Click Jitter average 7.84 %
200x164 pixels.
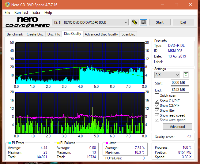[140, 148]
